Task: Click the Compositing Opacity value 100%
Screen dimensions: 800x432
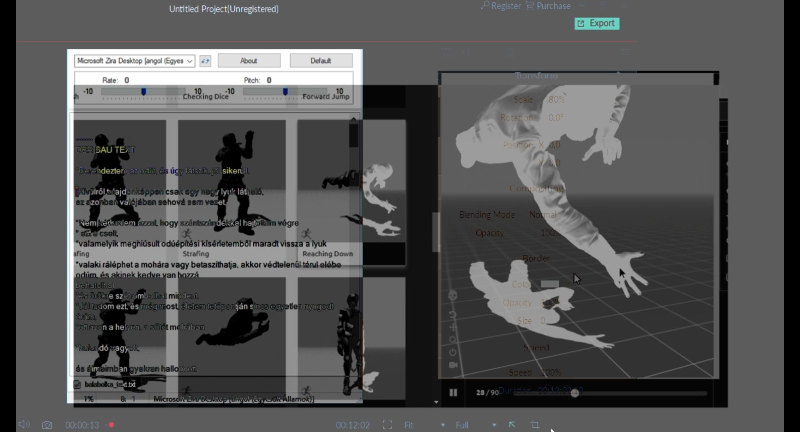Action: pos(551,233)
